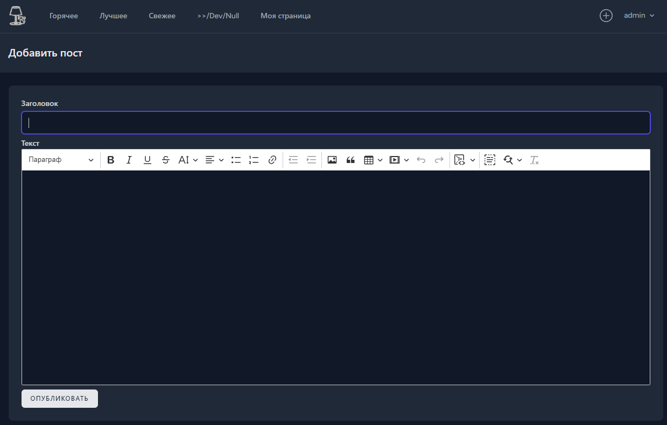Open the Моя страница page

coord(285,16)
